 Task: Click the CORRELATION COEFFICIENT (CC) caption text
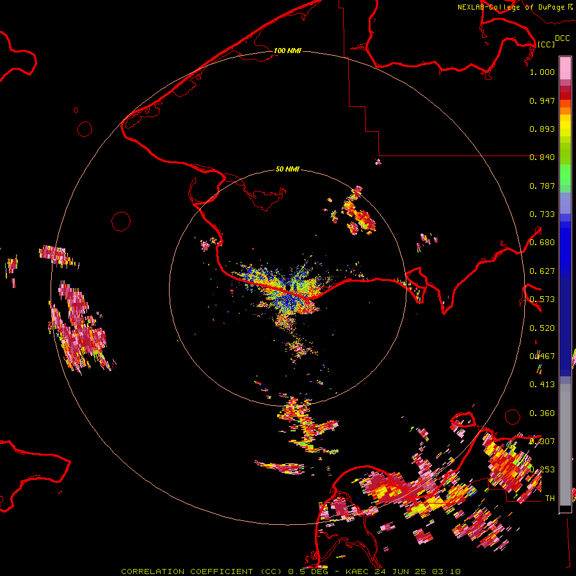tap(202, 572)
